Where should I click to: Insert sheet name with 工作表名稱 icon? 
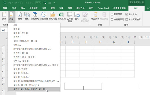[x=70, y=17]
